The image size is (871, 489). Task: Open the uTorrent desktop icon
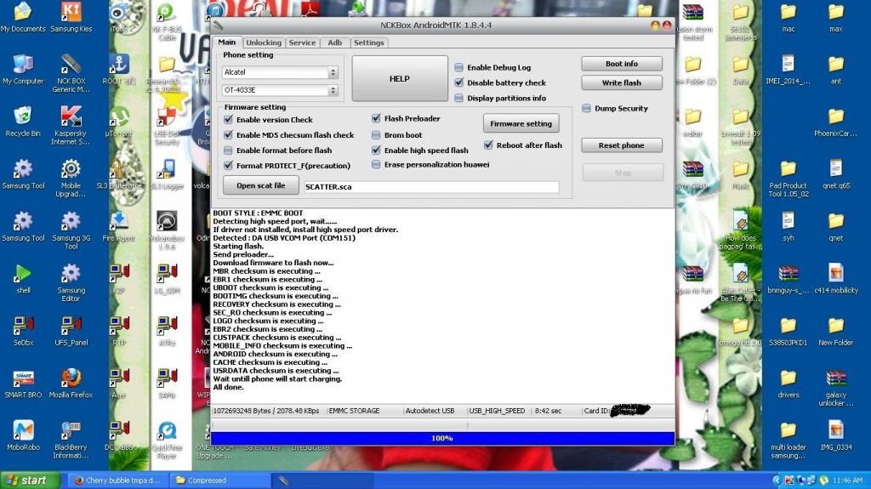119,118
